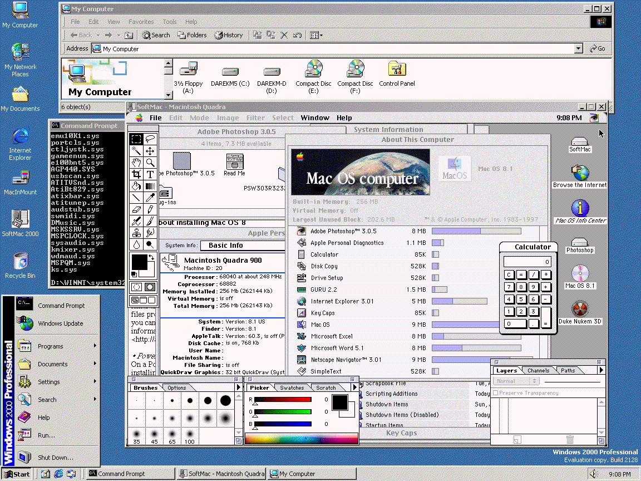Select the Eyedropper tool
Viewport: 641px width, 481px height.
pos(150,198)
